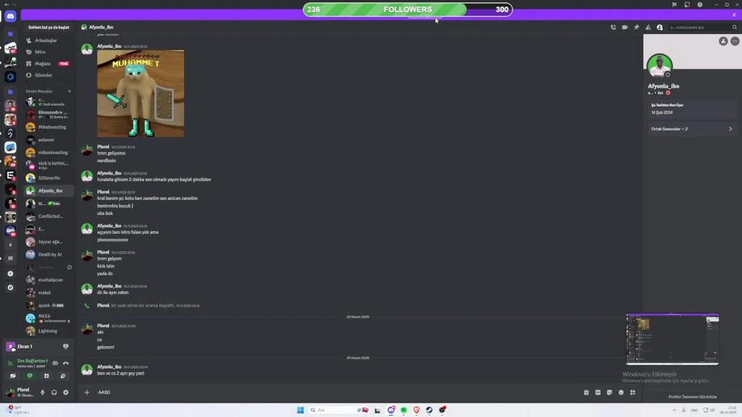This screenshot has height=417, width=742.
Task: Open DM with makel
Action: 50,292
